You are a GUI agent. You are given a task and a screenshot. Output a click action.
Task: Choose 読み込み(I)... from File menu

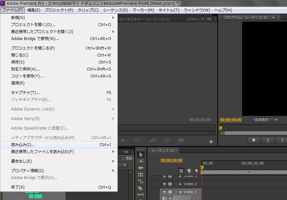(x=59, y=145)
